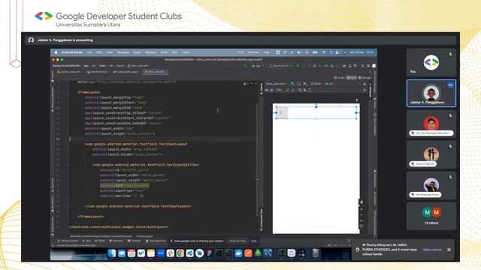
Task: Click the code warning indicator icon
Action: pos(245,83)
